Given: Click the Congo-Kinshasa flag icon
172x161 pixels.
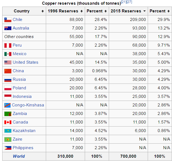Looking at the screenshot, I should 7,105.
